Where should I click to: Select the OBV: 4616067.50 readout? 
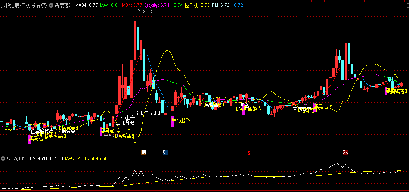pyautogui.click(x=45, y=158)
